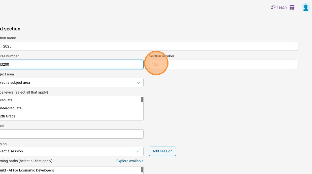Select 12th Grade in grade levels list

(8, 116)
